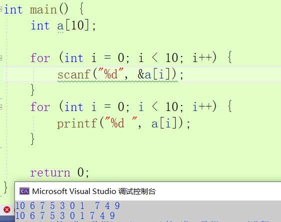The height and width of the screenshot is (222, 281).
Task: Collapse the for loop containing scanf
Action: [x=1, y=58]
